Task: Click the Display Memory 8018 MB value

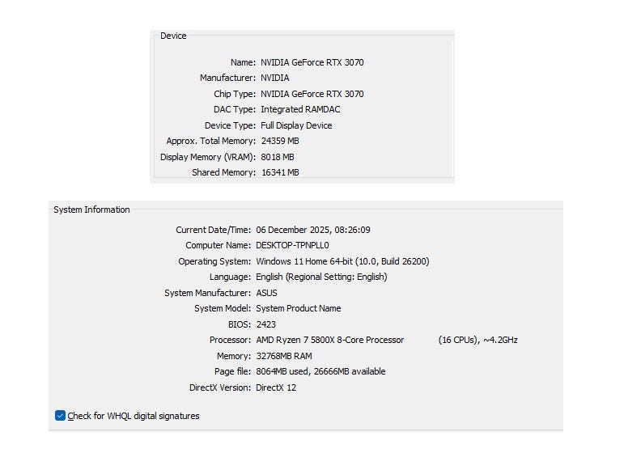Action: [x=278, y=157]
